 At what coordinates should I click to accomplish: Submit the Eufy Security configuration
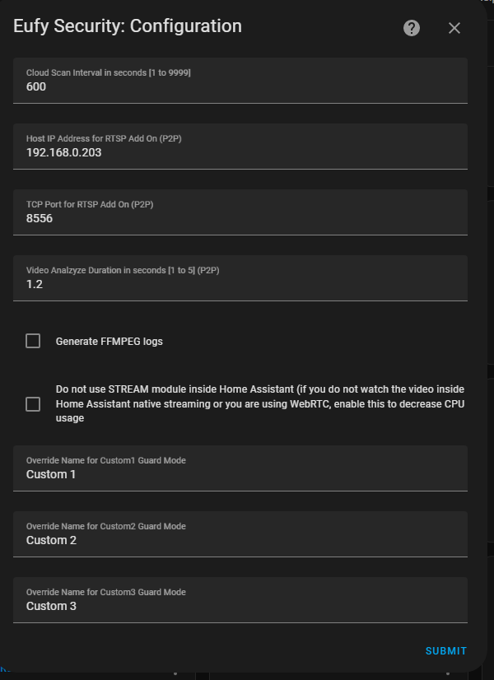pyautogui.click(x=445, y=650)
